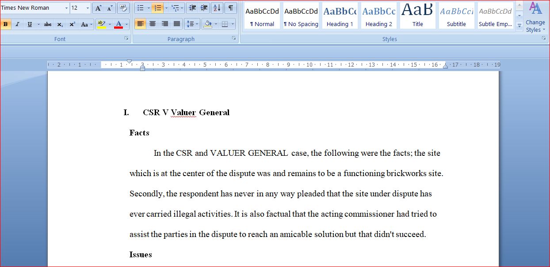This screenshot has width=550, height=267.
Task: Click Increase Indent icon
Action: coord(204,8)
